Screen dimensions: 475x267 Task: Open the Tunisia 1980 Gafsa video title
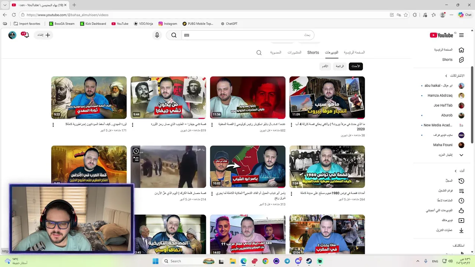(332, 193)
